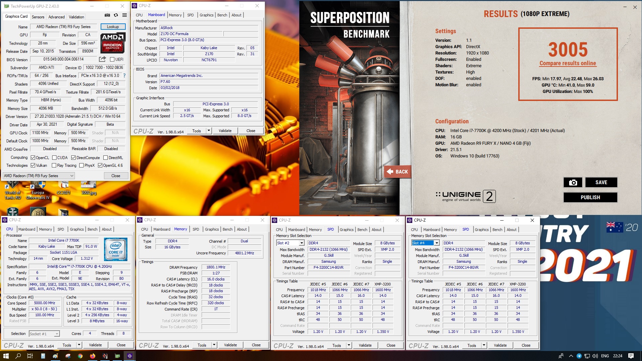
Task: Switch to Sensors tab in GPU-Z
Action: [x=38, y=17]
